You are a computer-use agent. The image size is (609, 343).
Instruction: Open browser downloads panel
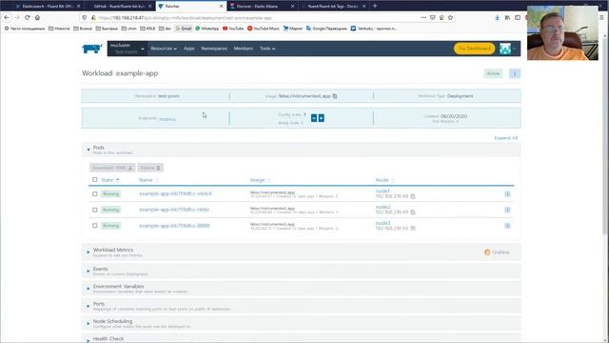[x=497, y=17]
